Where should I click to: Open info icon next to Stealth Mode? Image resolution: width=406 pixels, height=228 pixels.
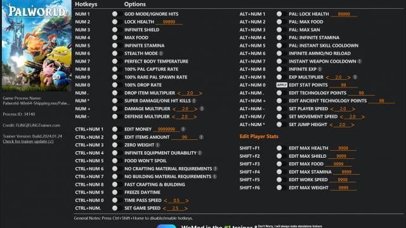click(161, 53)
